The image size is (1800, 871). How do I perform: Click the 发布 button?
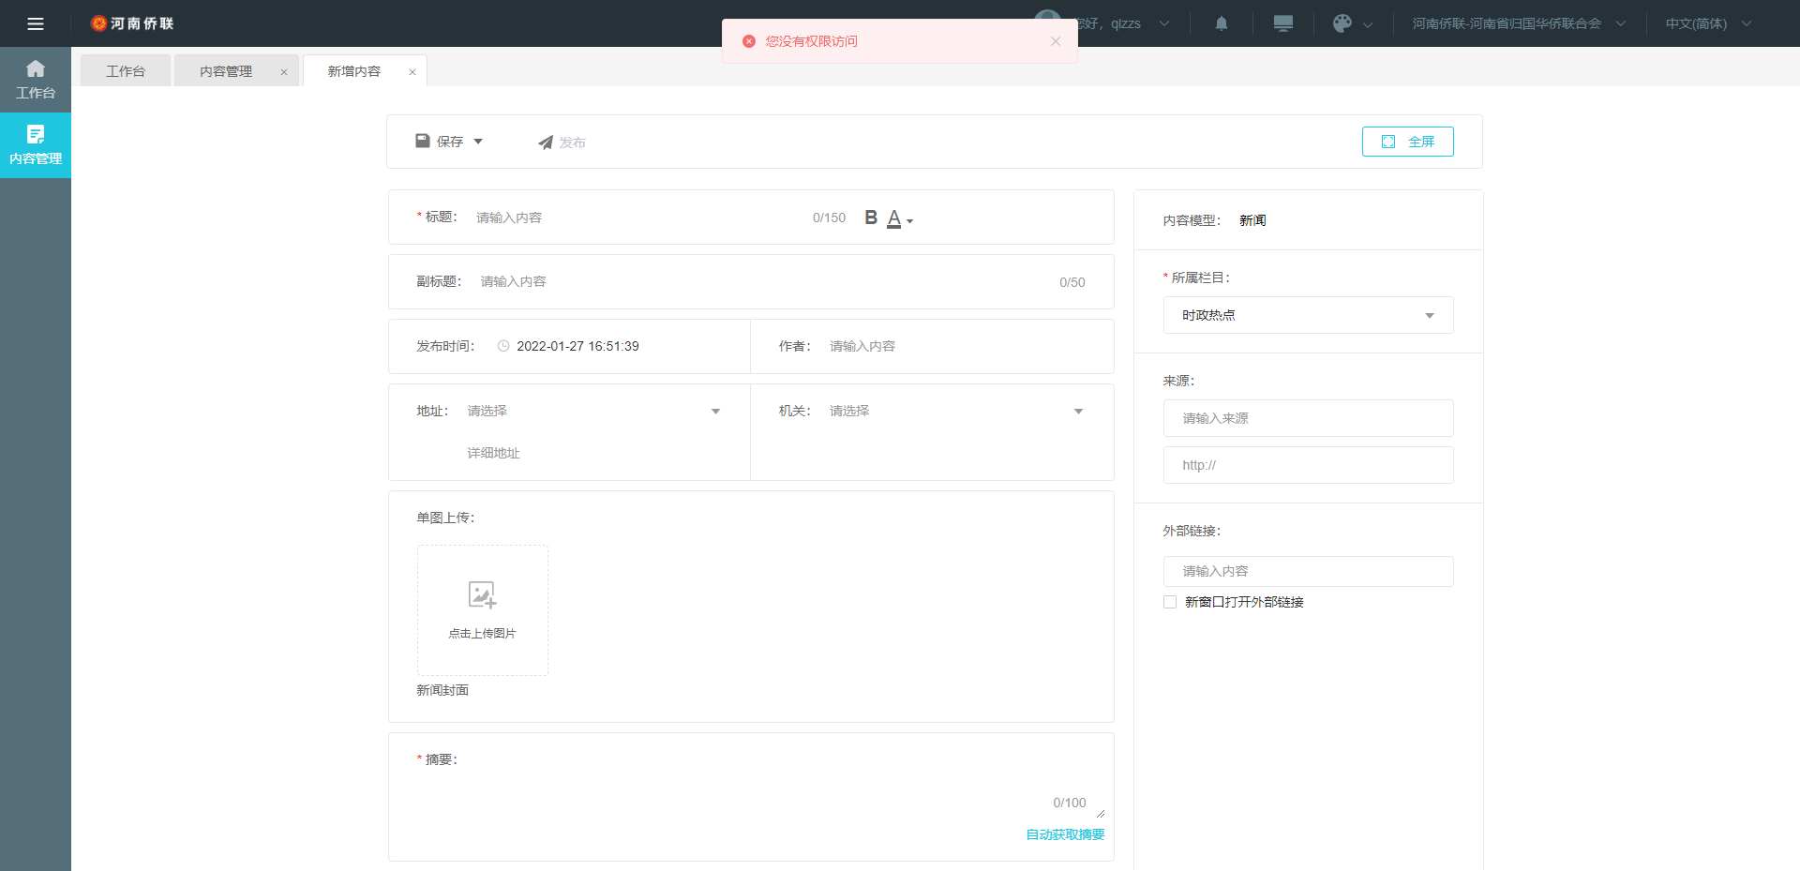click(562, 143)
